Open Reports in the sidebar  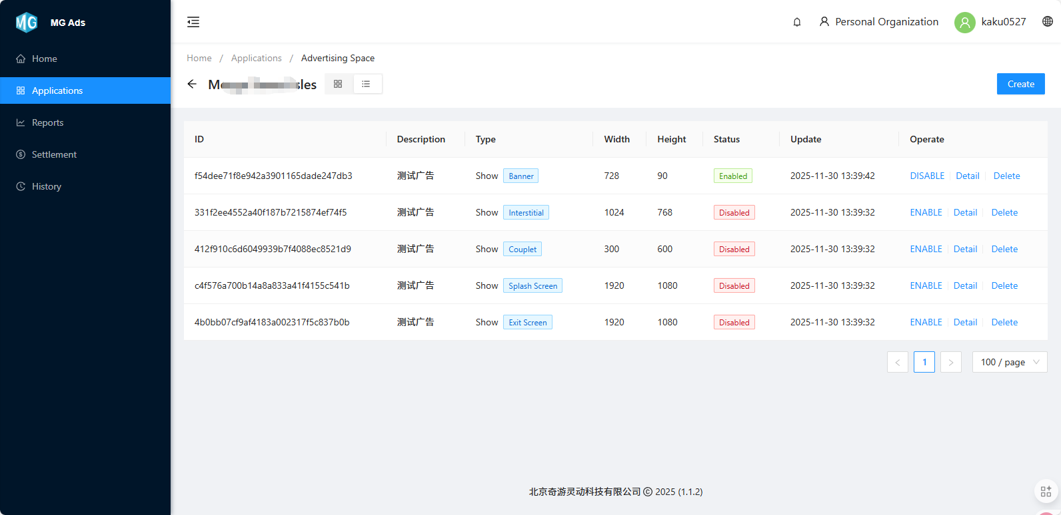[x=47, y=122]
